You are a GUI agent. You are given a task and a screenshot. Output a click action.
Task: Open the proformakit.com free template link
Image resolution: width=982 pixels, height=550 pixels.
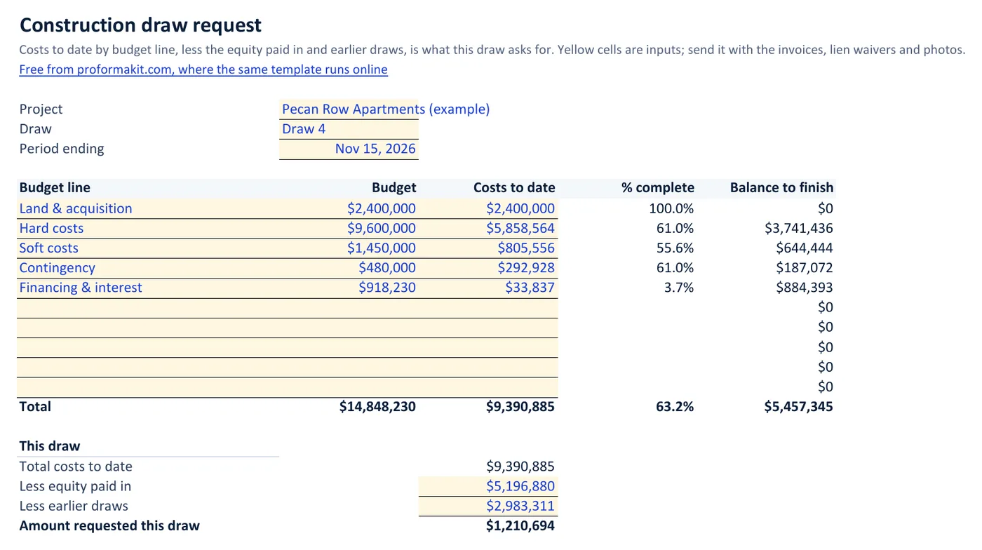click(203, 69)
